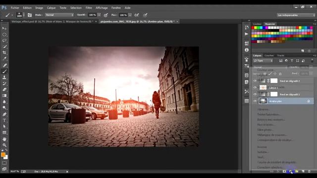Open the Mode Normal dropdown
Screen dimensions: 317x178
59,15
